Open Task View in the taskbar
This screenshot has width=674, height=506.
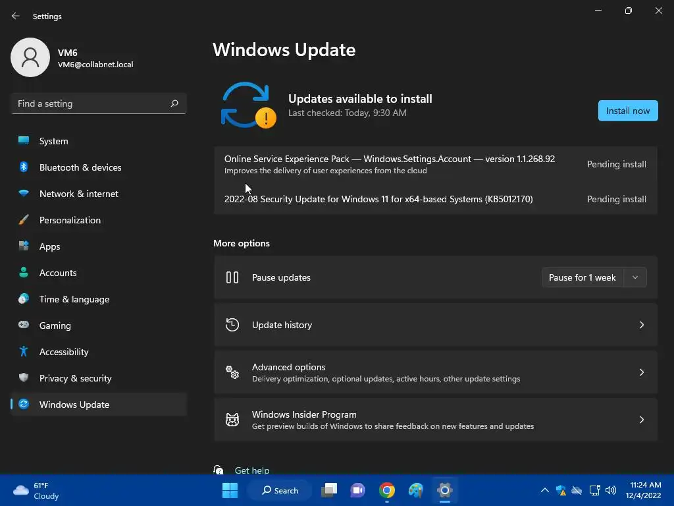coord(330,490)
